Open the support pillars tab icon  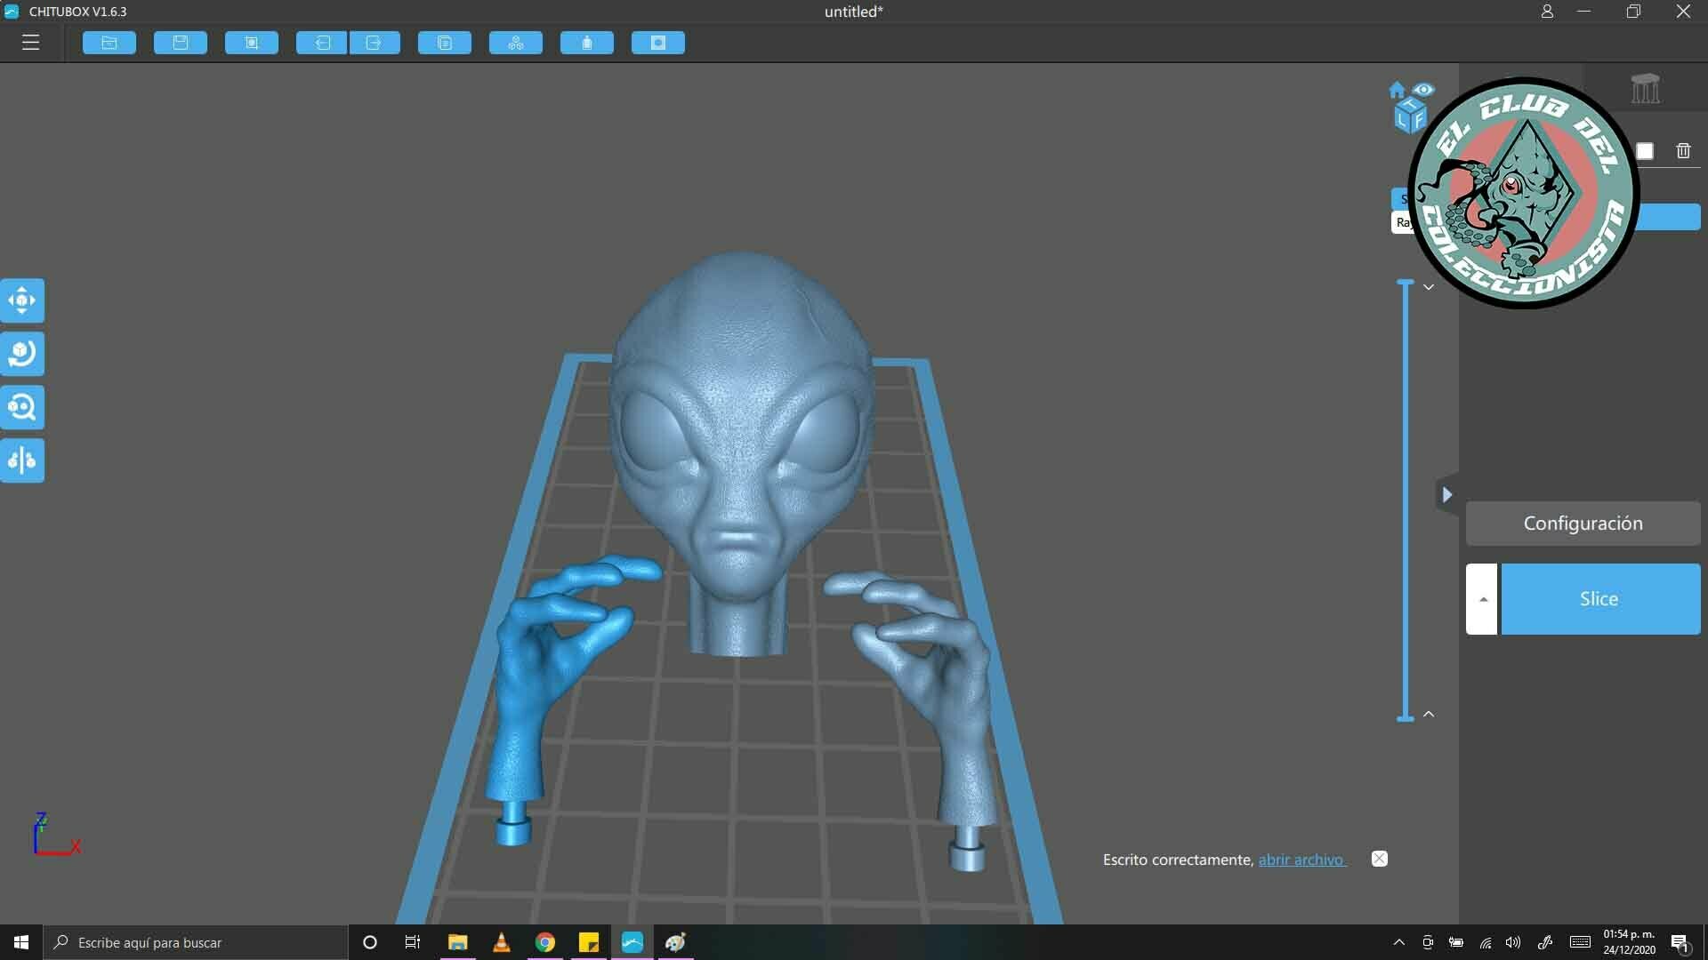(x=1646, y=88)
